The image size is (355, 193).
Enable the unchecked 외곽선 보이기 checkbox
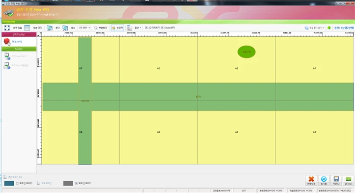click(x=17, y=183)
